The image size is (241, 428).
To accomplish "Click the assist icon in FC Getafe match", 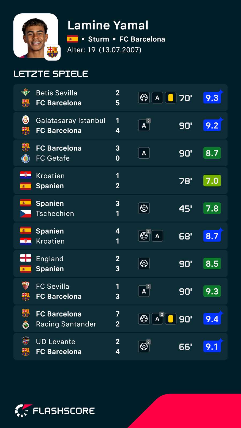I will (x=144, y=153).
